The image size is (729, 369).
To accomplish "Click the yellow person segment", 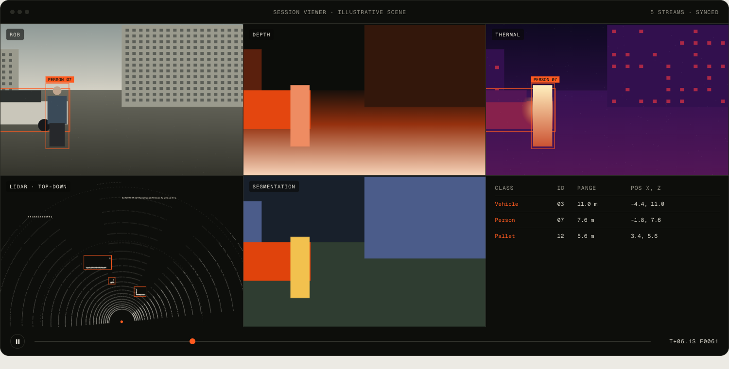I will pos(300,268).
